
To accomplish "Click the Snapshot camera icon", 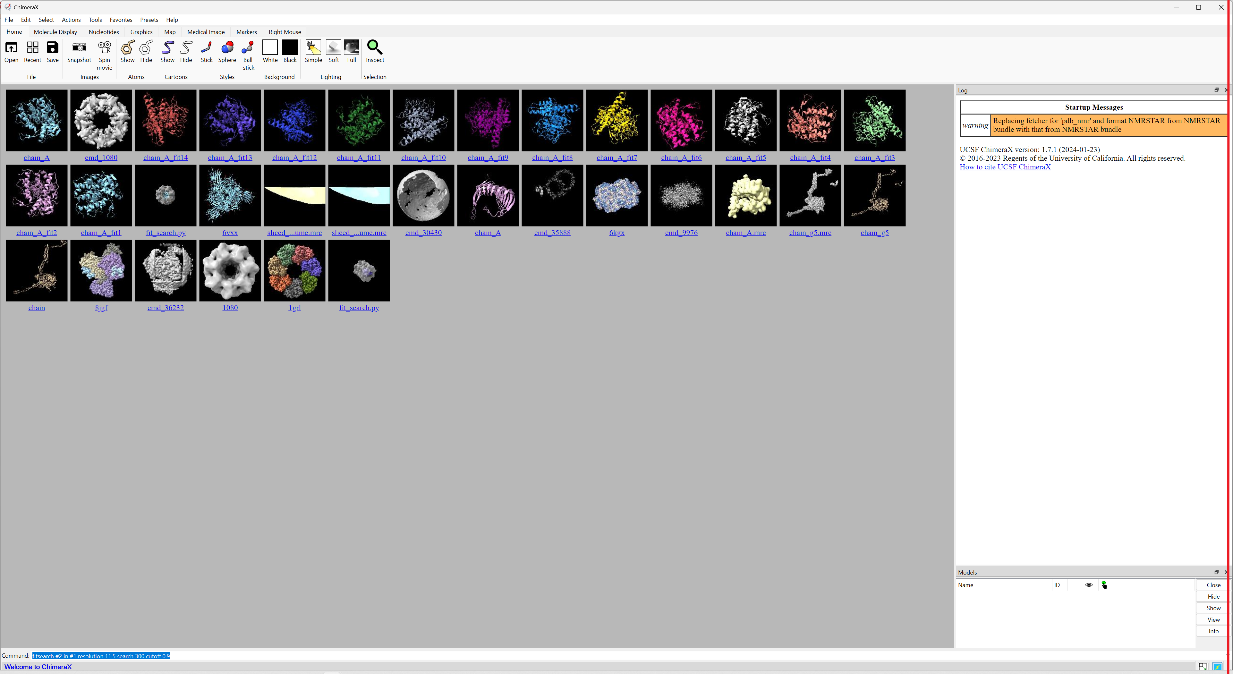I will pos(79,48).
